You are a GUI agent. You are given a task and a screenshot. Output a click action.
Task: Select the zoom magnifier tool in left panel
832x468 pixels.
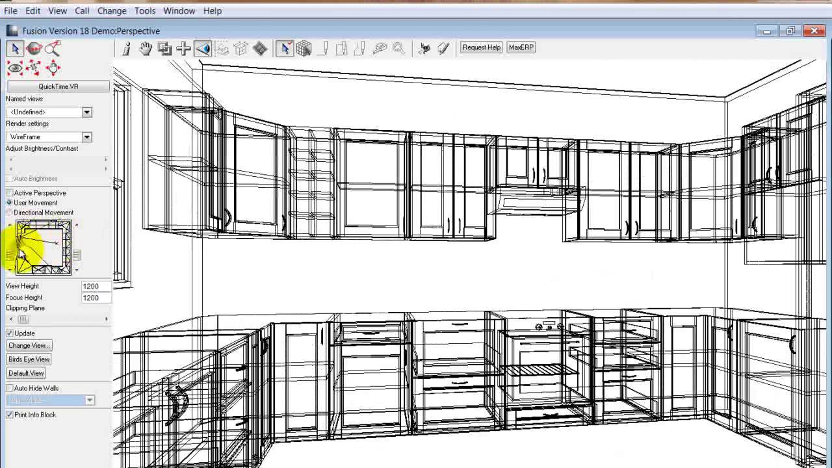53,49
